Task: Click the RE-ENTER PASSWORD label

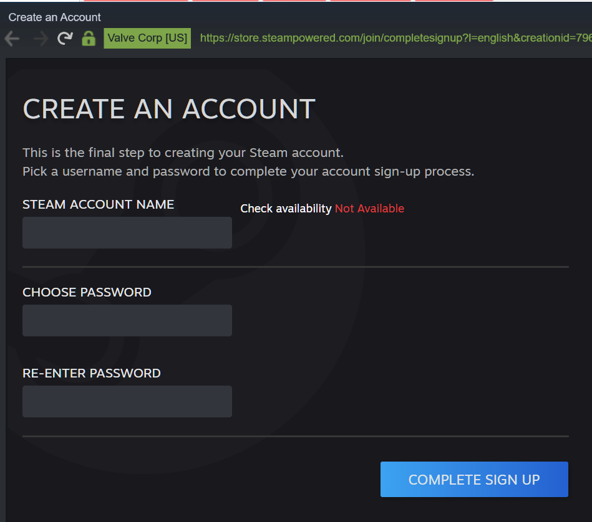Action: click(x=92, y=373)
